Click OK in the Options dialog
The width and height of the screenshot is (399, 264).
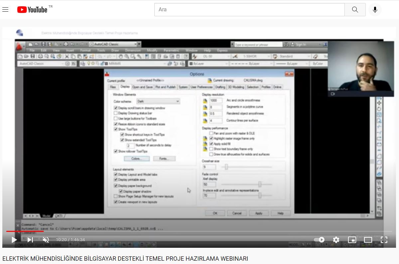click(215, 213)
